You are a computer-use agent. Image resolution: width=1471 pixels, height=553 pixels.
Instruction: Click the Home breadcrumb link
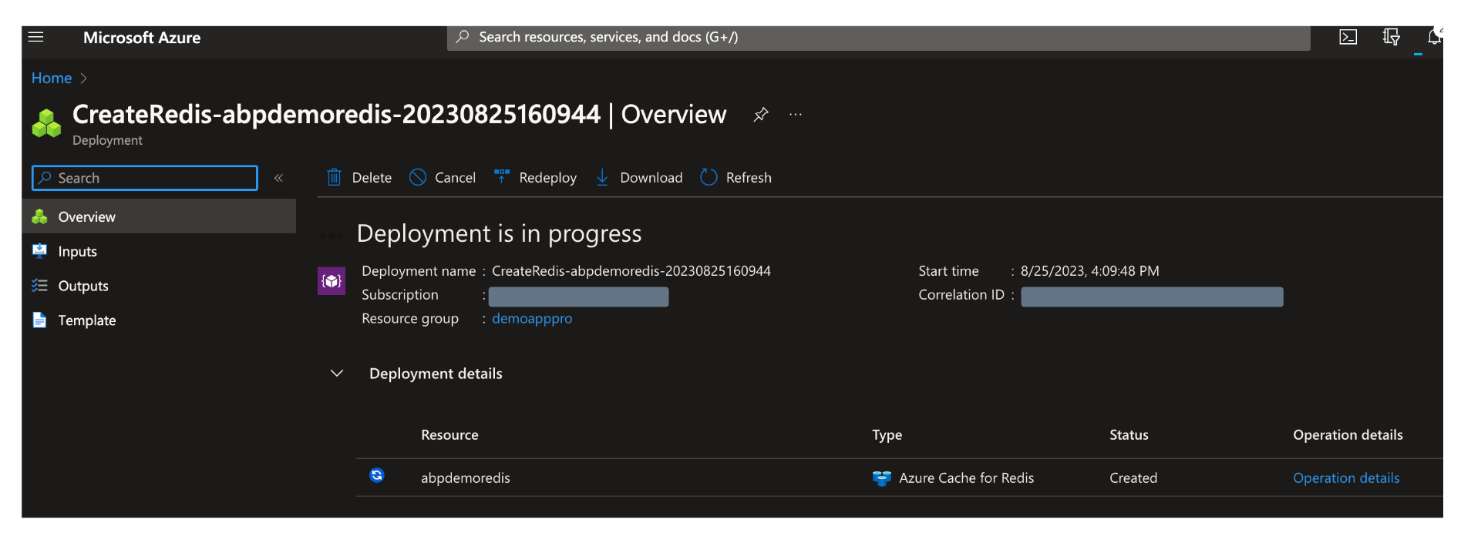(52, 78)
